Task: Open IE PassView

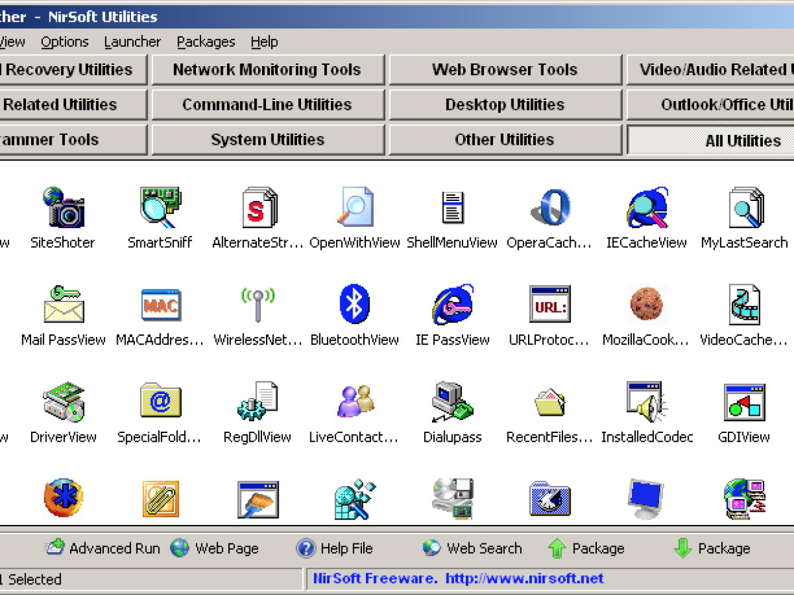Action: pyautogui.click(x=452, y=304)
